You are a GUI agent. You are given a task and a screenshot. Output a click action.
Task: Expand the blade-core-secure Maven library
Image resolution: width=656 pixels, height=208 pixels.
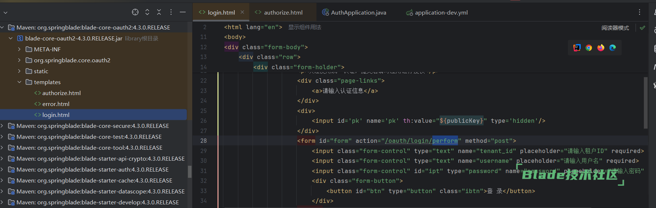[2, 126]
